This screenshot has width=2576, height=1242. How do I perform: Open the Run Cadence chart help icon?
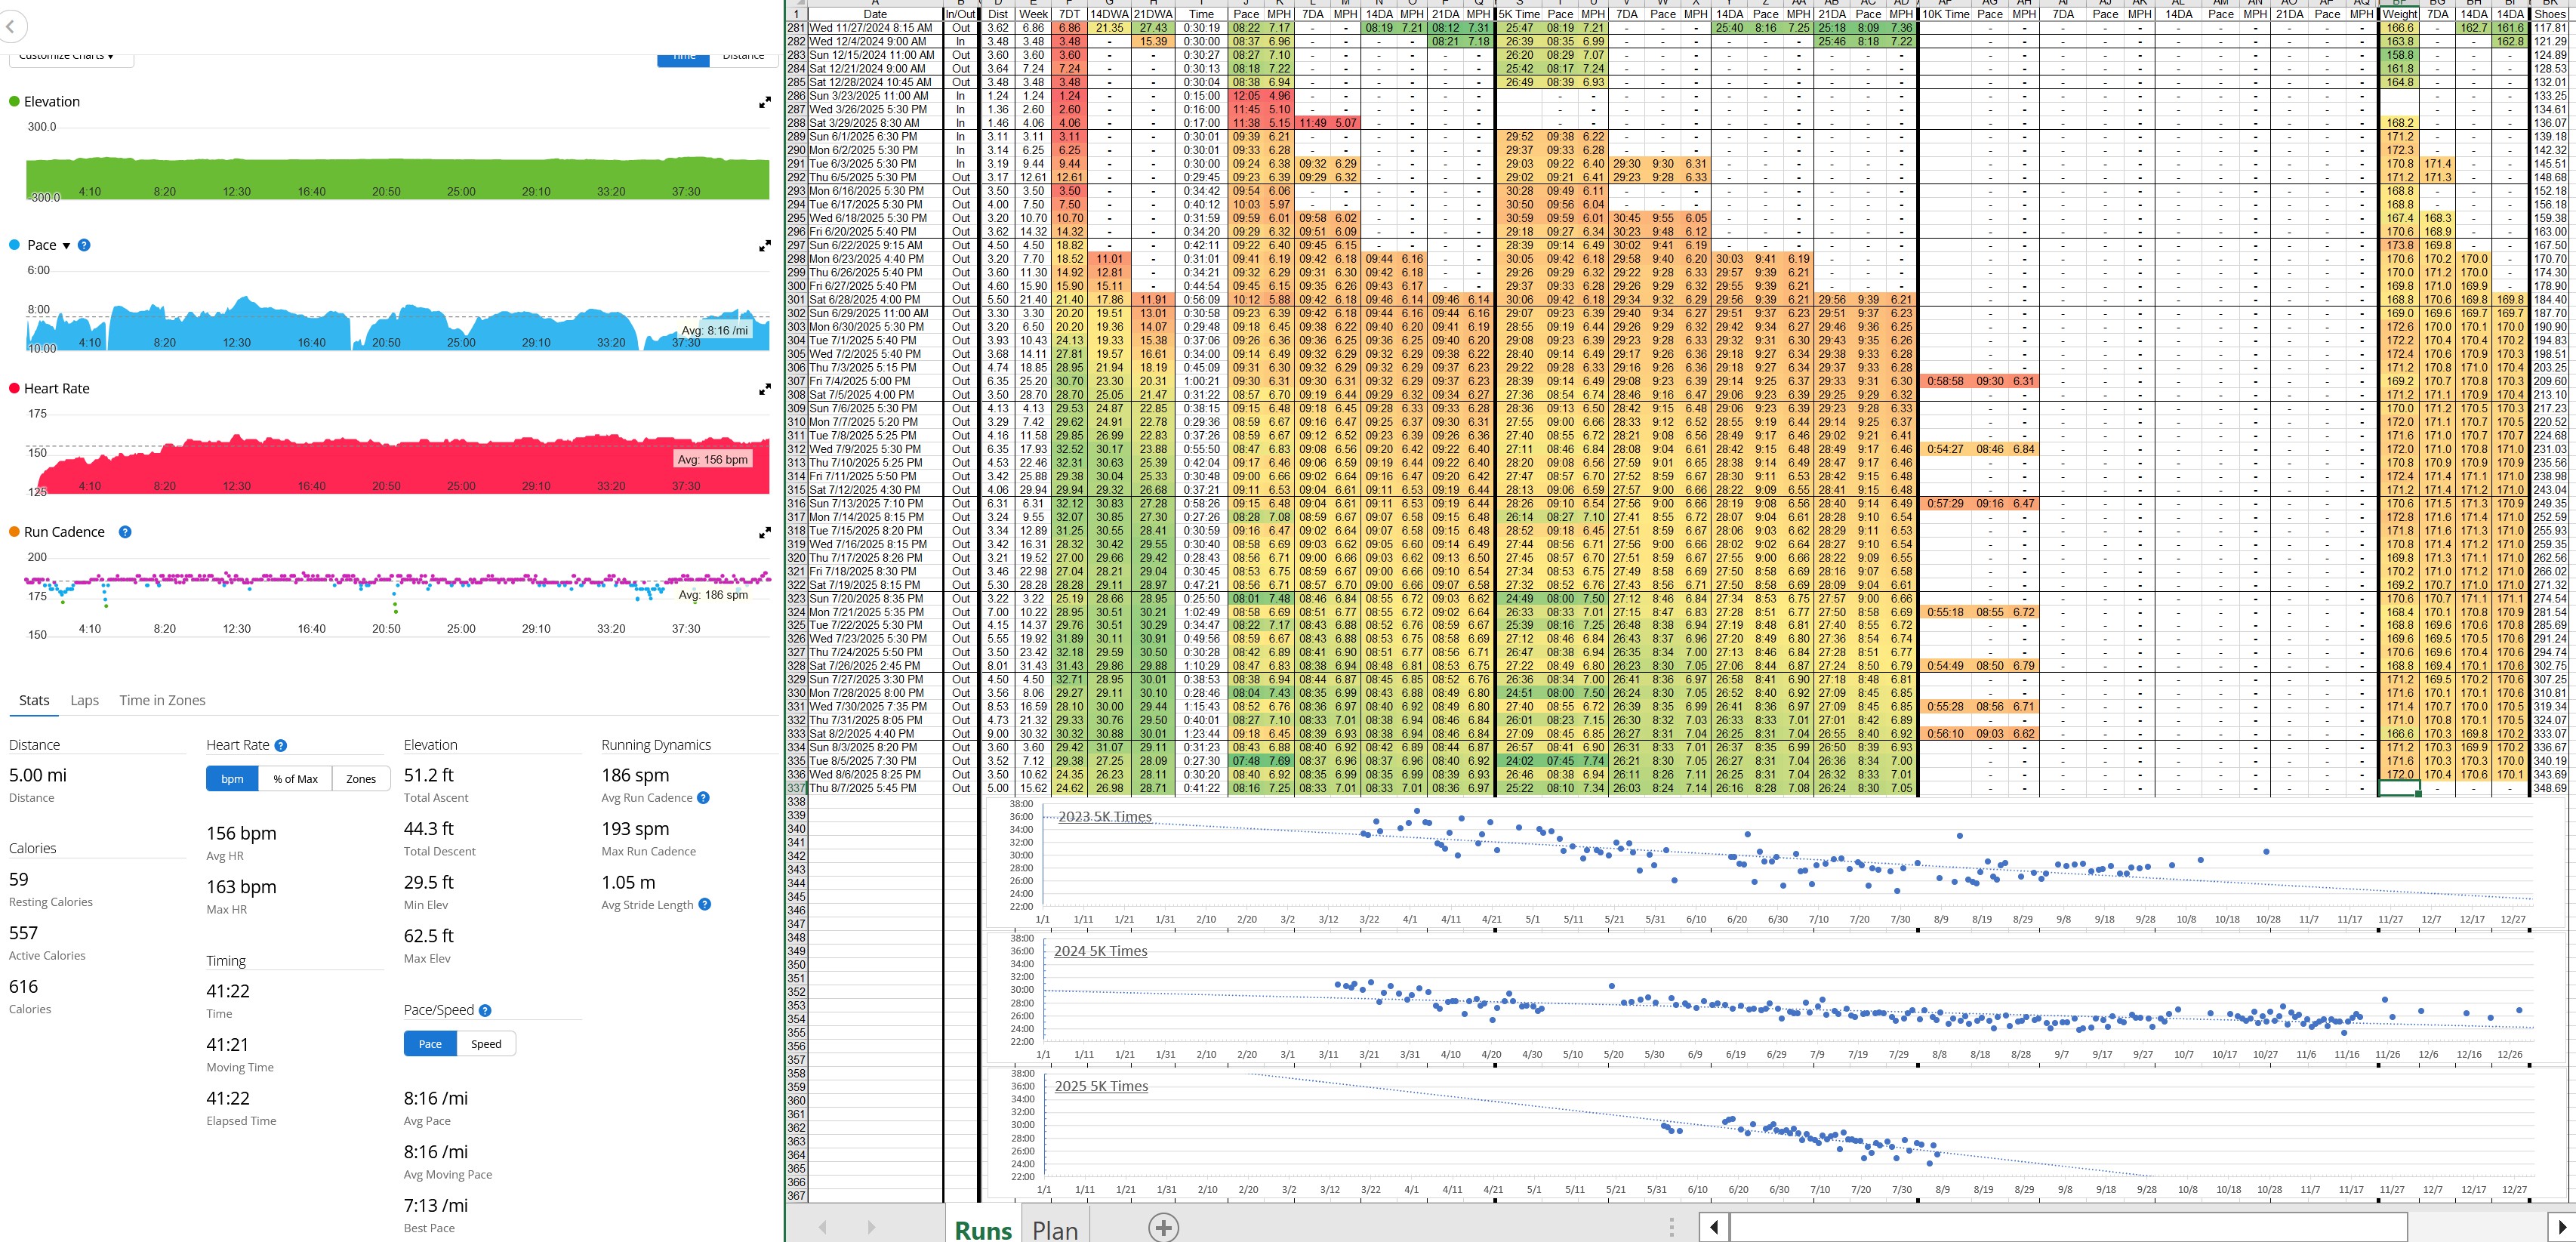tap(125, 532)
